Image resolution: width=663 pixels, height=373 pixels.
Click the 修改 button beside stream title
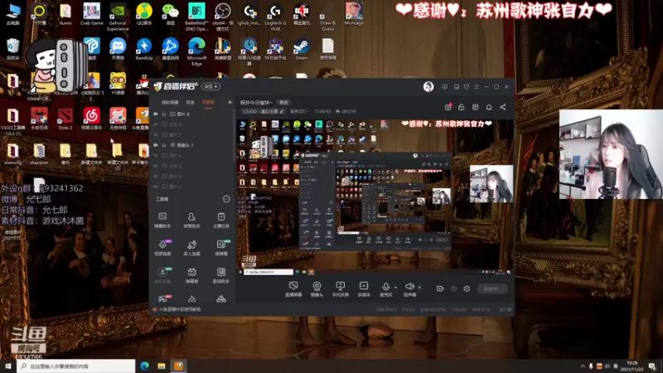pyautogui.click(x=283, y=102)
